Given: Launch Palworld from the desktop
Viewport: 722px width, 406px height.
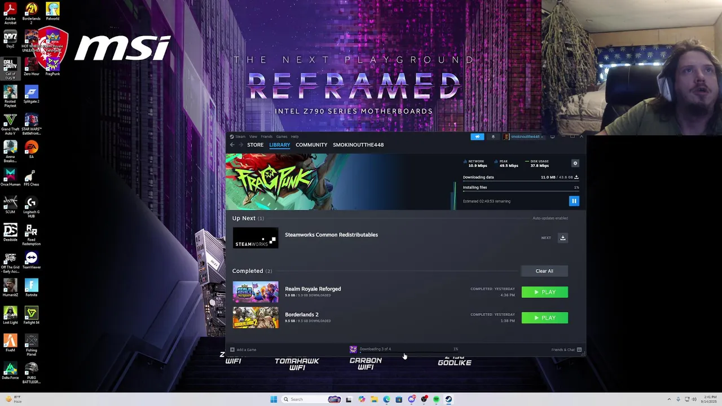Looking at the screenshot, I should point(52,12).
